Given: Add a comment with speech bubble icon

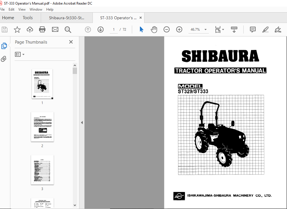Looking at the screenshot, I should coord(253,30).
